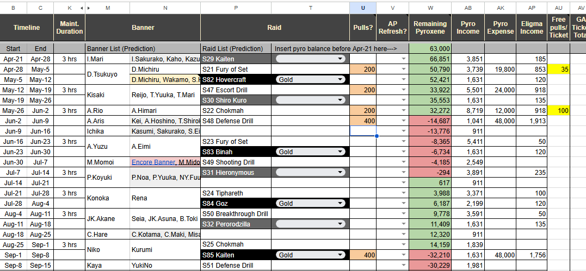586x271 pixels.
Task: Open the Gold dropdown for S85 Kaiten
Action: point(310,255)
